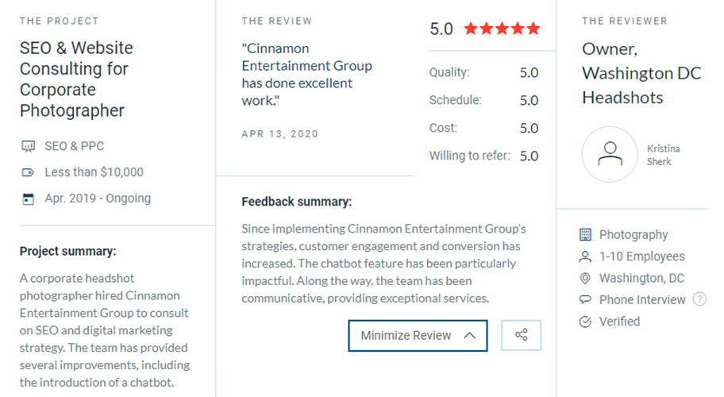Click the Photography industry icon
Screen dimensions: 724x397
tap(586, 235)
